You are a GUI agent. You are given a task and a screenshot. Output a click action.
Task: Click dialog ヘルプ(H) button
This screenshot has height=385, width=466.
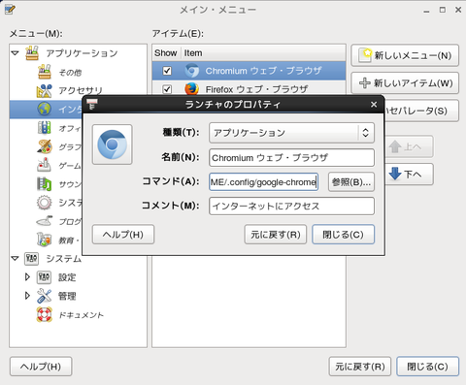pos(123,235)
